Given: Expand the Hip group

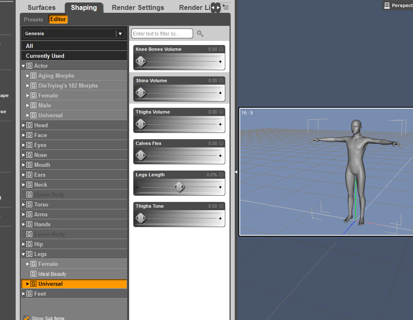Looking at the screenshot, I should (23, 244).
